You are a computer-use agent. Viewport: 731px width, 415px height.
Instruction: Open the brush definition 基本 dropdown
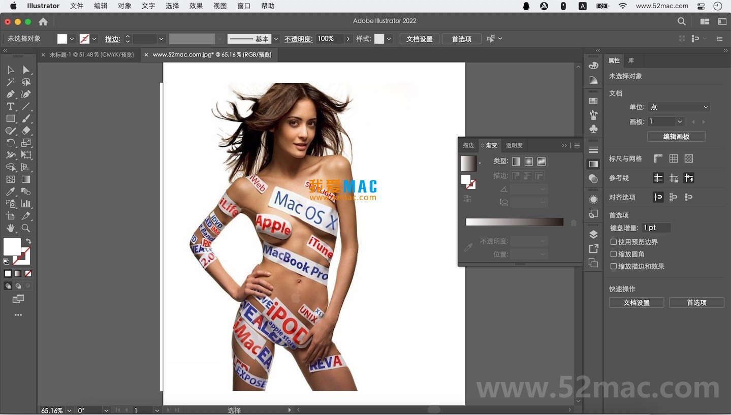coord(276,39)
